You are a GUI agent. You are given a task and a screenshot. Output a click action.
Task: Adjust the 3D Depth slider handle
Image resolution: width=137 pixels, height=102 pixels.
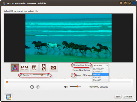[42, 75]
